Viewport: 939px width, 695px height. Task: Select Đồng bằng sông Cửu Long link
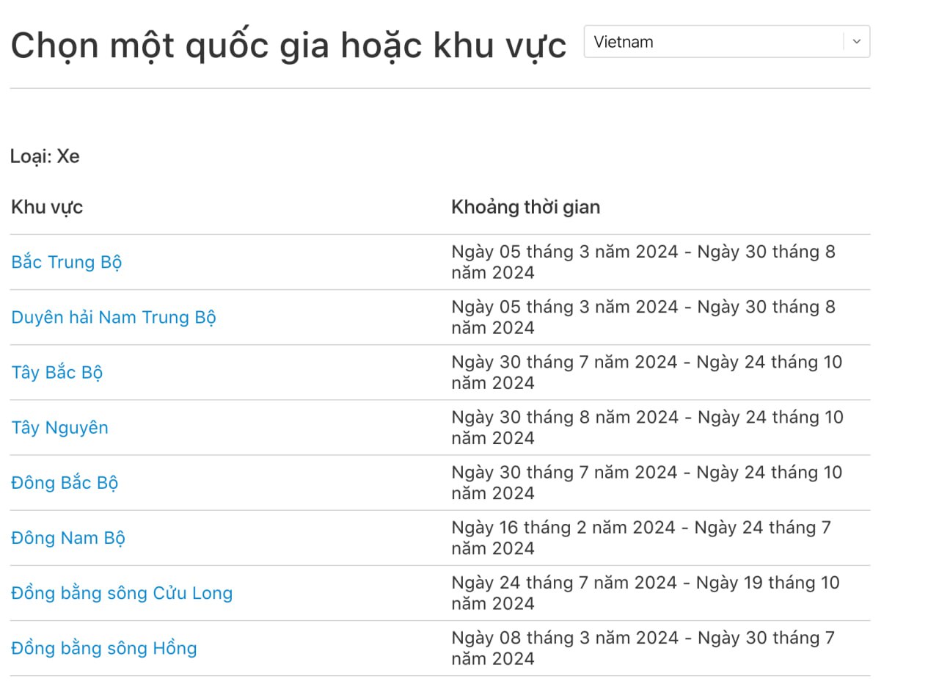122,593
